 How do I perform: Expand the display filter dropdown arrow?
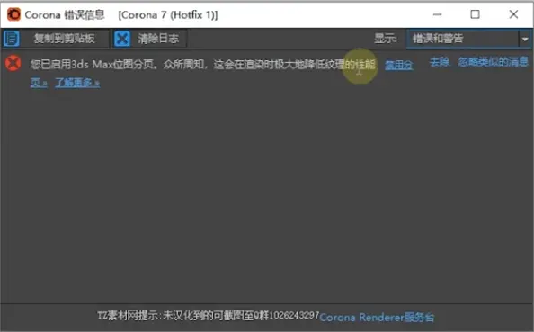point(525,39)
